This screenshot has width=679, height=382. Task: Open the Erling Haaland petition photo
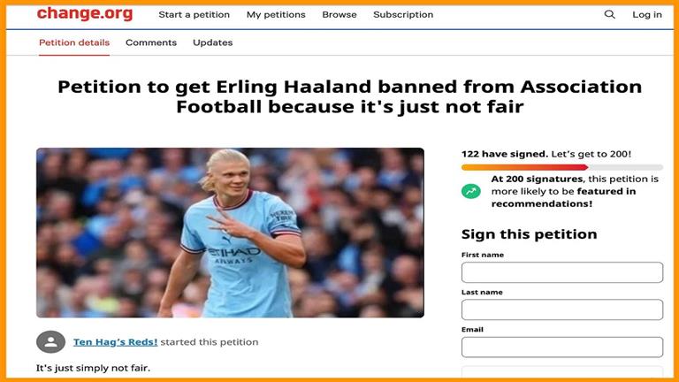231,233
